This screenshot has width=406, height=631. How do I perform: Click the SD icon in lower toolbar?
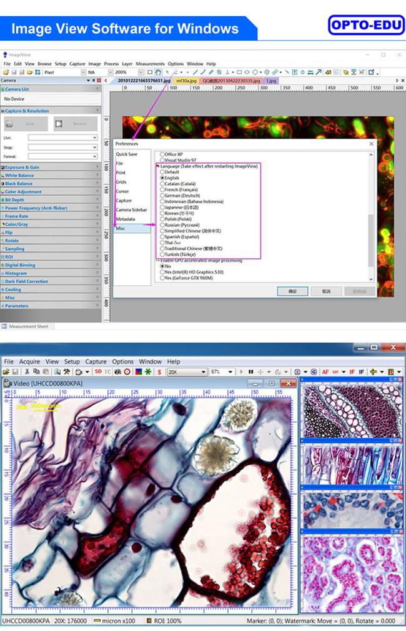(98, 372)
